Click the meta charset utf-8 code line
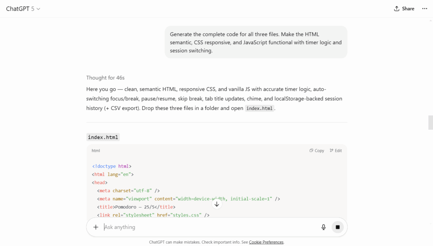The width and height of the screenshot is (433, 246). tap(128, 191)
